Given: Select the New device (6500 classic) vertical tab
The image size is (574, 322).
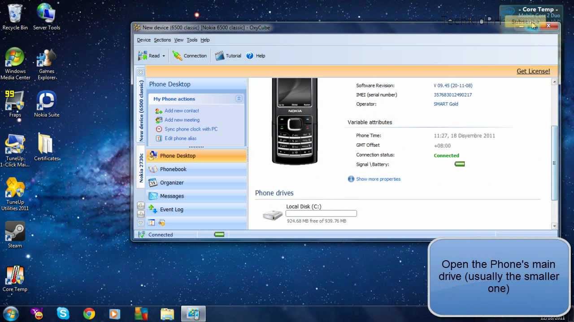Looking at the screenshot, I should (x=141, y=111).
